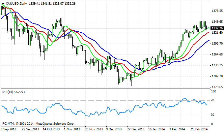The height and width of the screenshot is (132, 224).
Task: Click the 21 Feb 2014 date label
Action: click(x=199, y=129)
